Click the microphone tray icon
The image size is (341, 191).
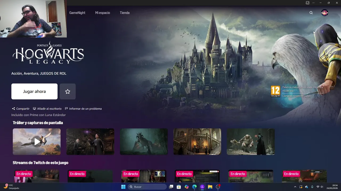[x=312, y=187]
